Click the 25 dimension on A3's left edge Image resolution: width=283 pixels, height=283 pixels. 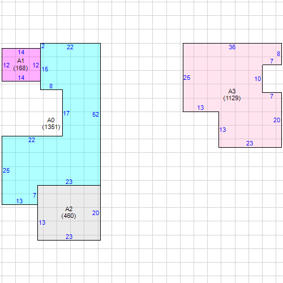click(x=187, y=78)
